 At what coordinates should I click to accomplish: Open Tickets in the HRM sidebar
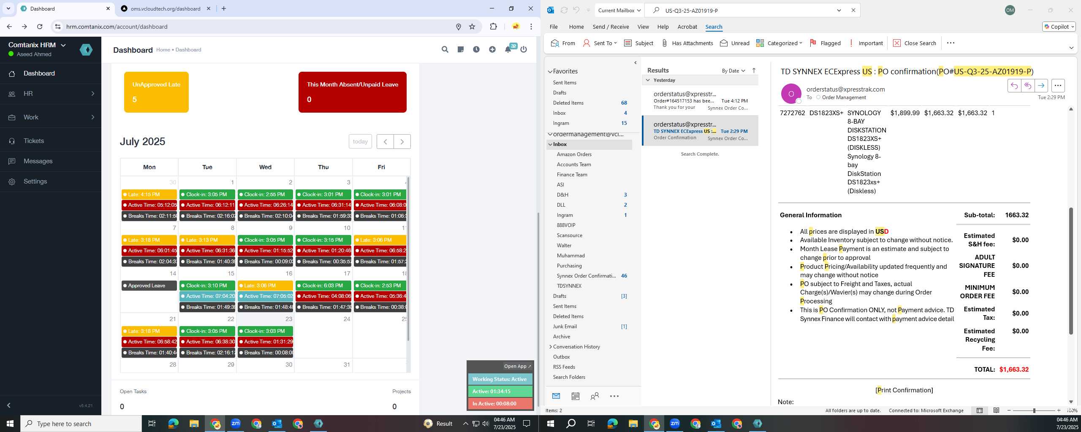[x=51, y=141]
